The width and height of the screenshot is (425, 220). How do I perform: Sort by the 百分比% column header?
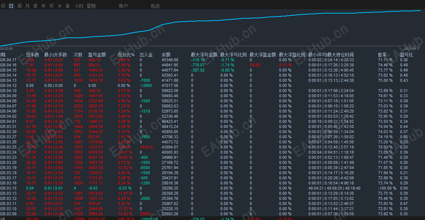click(x=126, y=55)
